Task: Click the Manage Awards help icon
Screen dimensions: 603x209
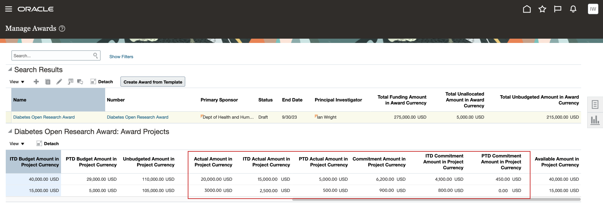Action: [x=62, y=29]
